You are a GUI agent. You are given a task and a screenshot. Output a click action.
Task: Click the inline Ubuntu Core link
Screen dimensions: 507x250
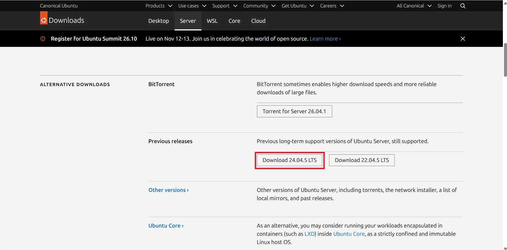(349, 234)
